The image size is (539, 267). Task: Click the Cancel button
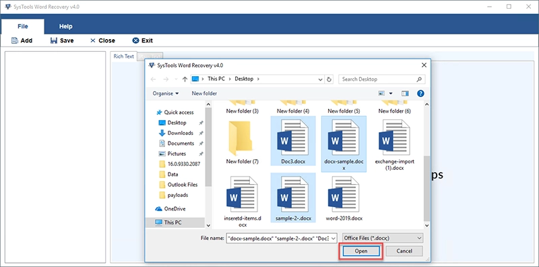404,251
